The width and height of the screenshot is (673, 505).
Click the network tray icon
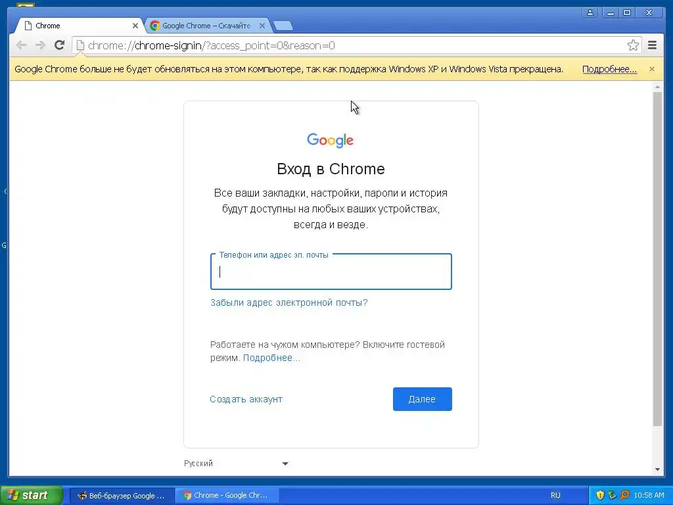click(613, 496)
